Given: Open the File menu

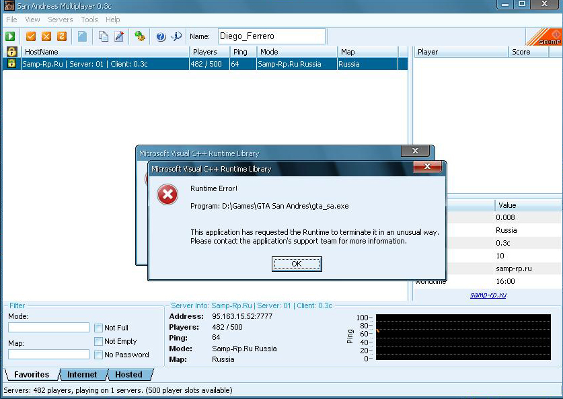Looking at the screenshot, I should pyautogui.click(x=11, y=20).
